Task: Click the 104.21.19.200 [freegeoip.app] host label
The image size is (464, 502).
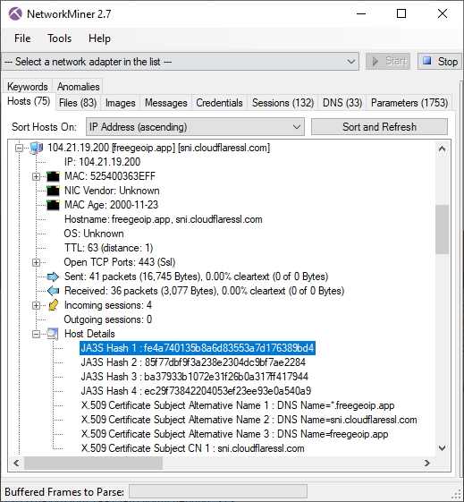Action: click(x=158, y=148)
